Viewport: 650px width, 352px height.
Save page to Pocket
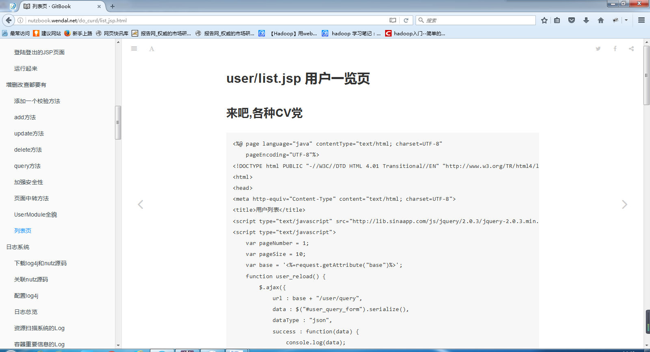pos(572,20)
